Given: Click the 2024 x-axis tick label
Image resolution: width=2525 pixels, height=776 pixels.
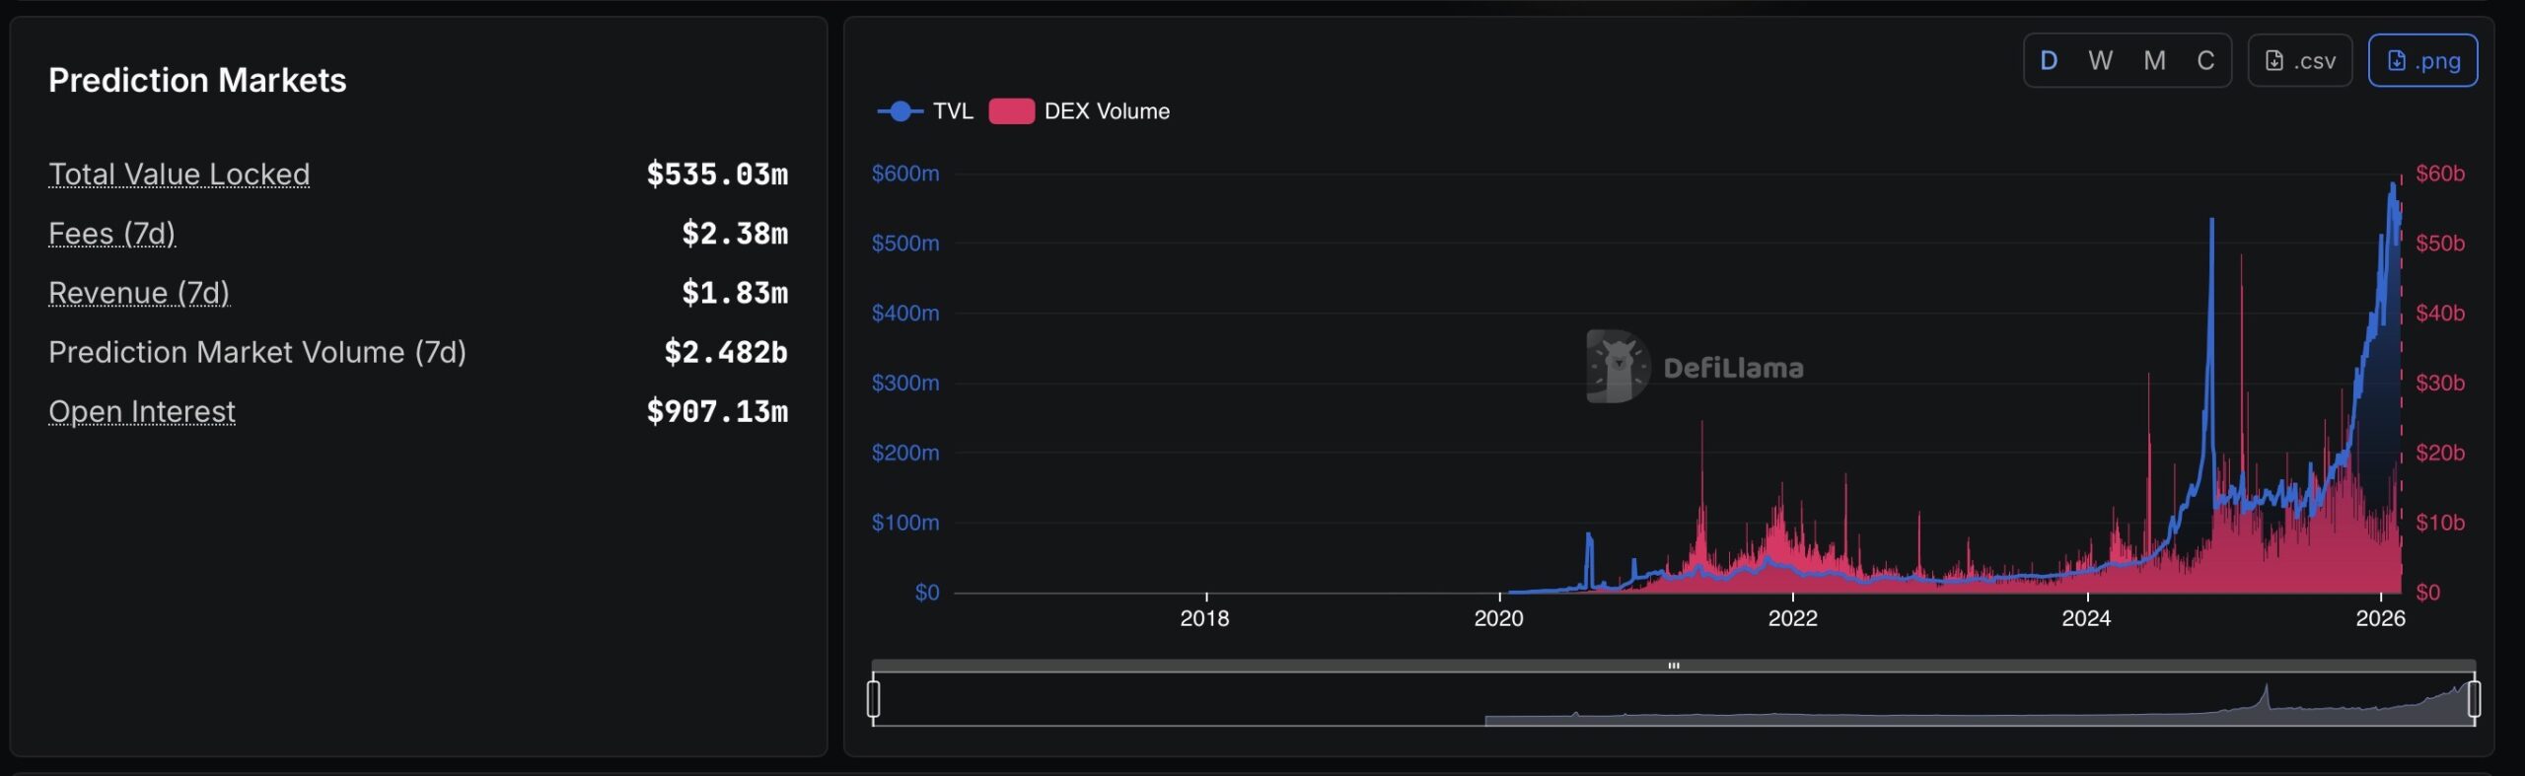Looking at the screenshot, I should (x=2085, y=618).
